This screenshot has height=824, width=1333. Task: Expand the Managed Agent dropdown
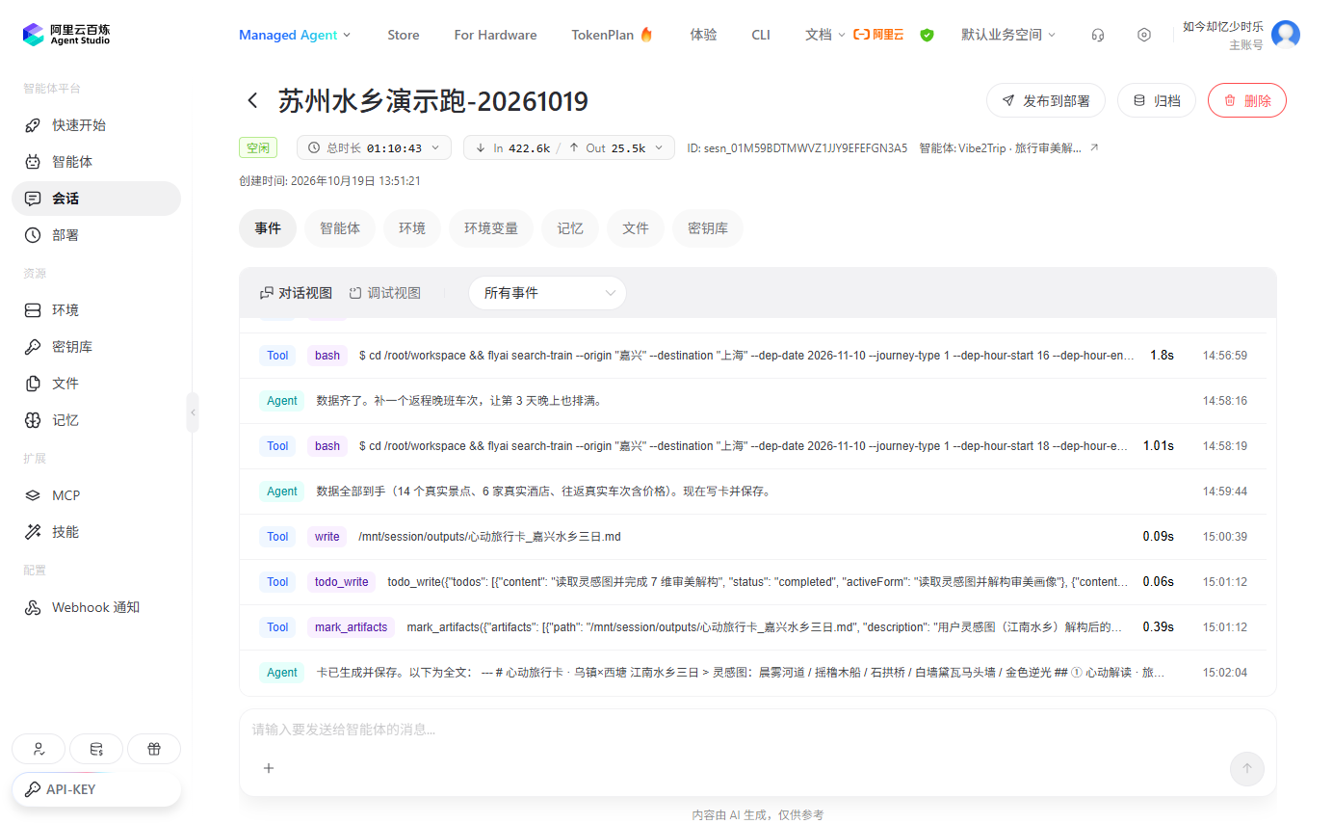tap(295, 35)
